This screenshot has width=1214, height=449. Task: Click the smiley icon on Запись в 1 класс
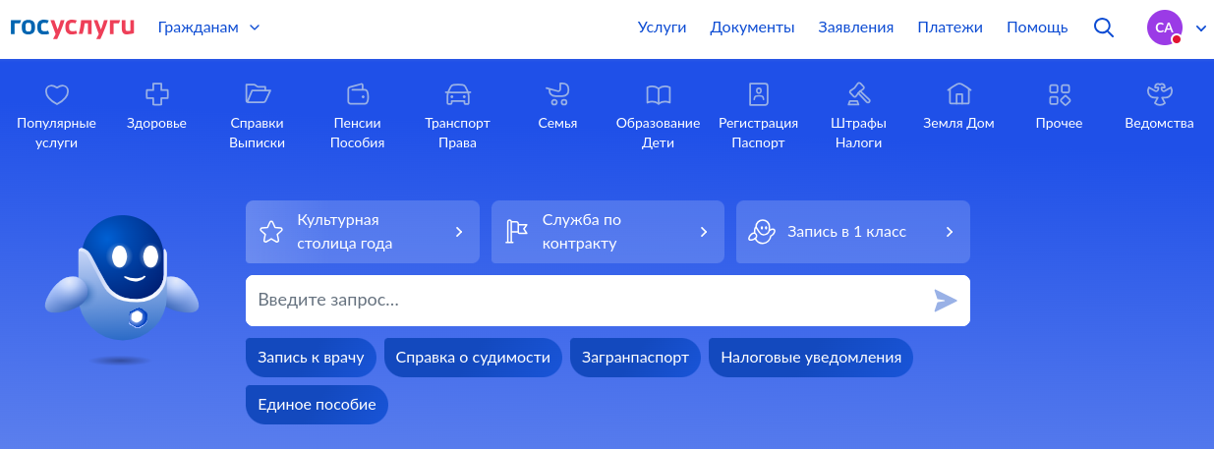point(761,232)
